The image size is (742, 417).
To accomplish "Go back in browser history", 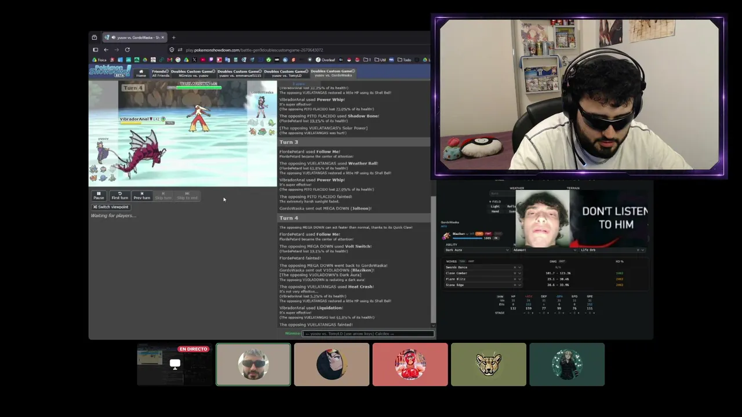I will 106,50.
